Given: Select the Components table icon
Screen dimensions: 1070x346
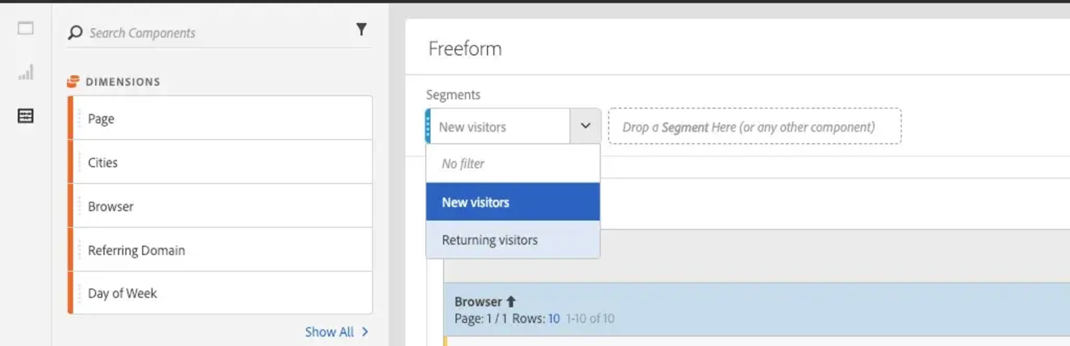Looking at the screenshot, I should [x=26, y=116].
